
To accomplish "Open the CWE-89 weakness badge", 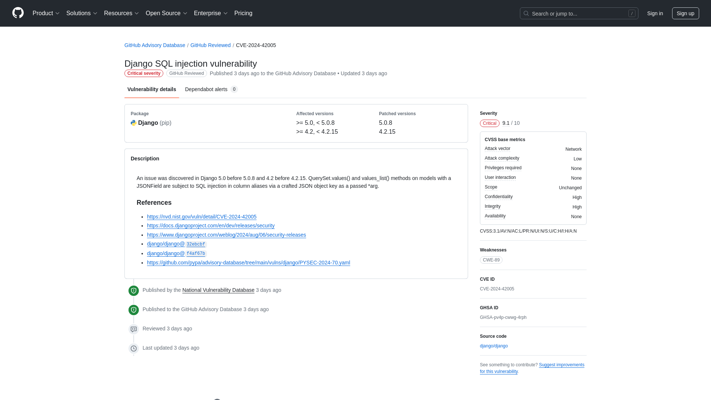I will click(491, 260).
